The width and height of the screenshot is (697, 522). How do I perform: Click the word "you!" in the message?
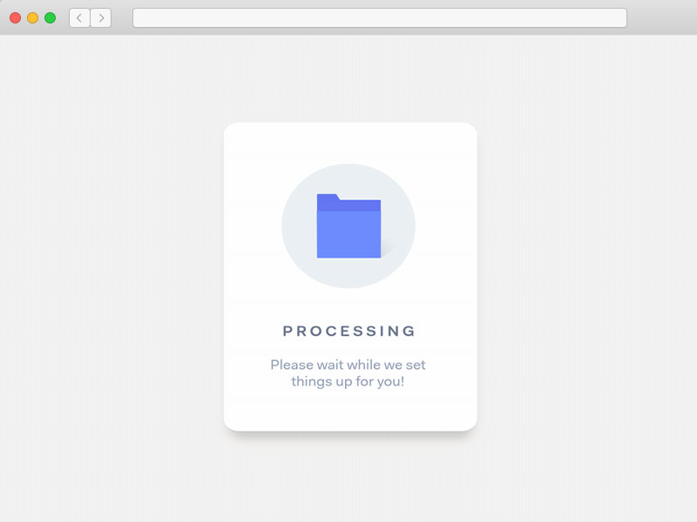(390, 382)
